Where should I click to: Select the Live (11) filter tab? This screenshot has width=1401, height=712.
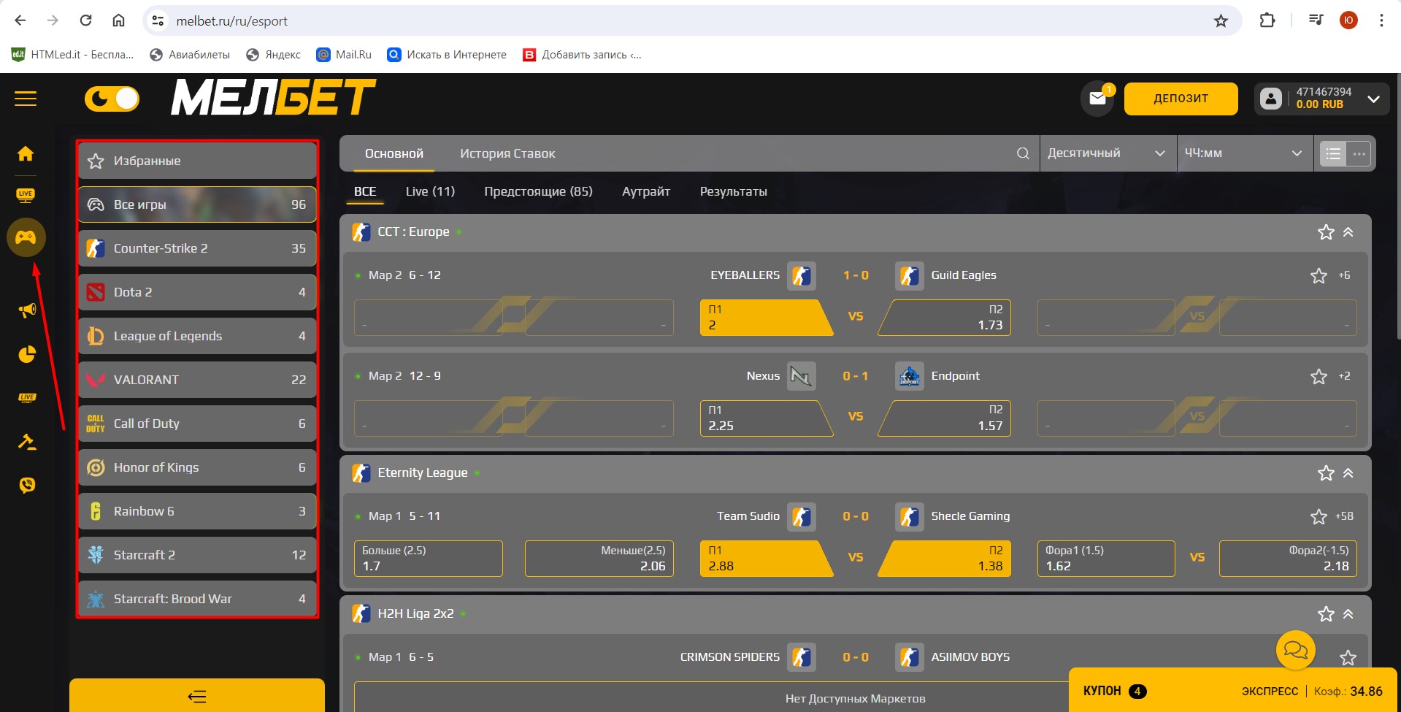(x=430, y=191)
